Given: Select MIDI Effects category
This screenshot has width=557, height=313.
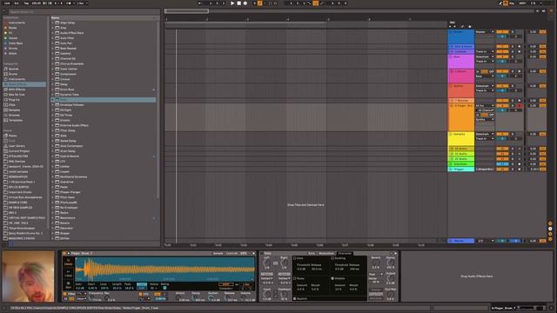Looking at the screenshot, I should coord(17,90).
